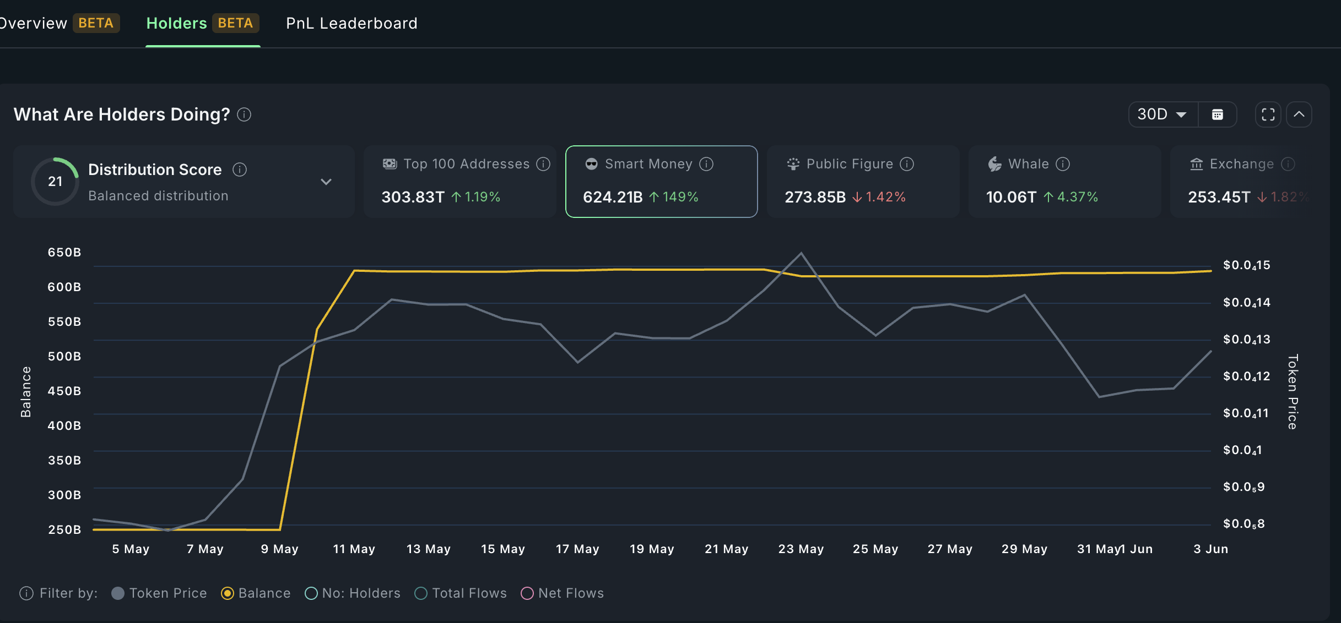Click the info icon beside What Are Holders Doing
Screen dimensions: 1341x623
(244, 114)
